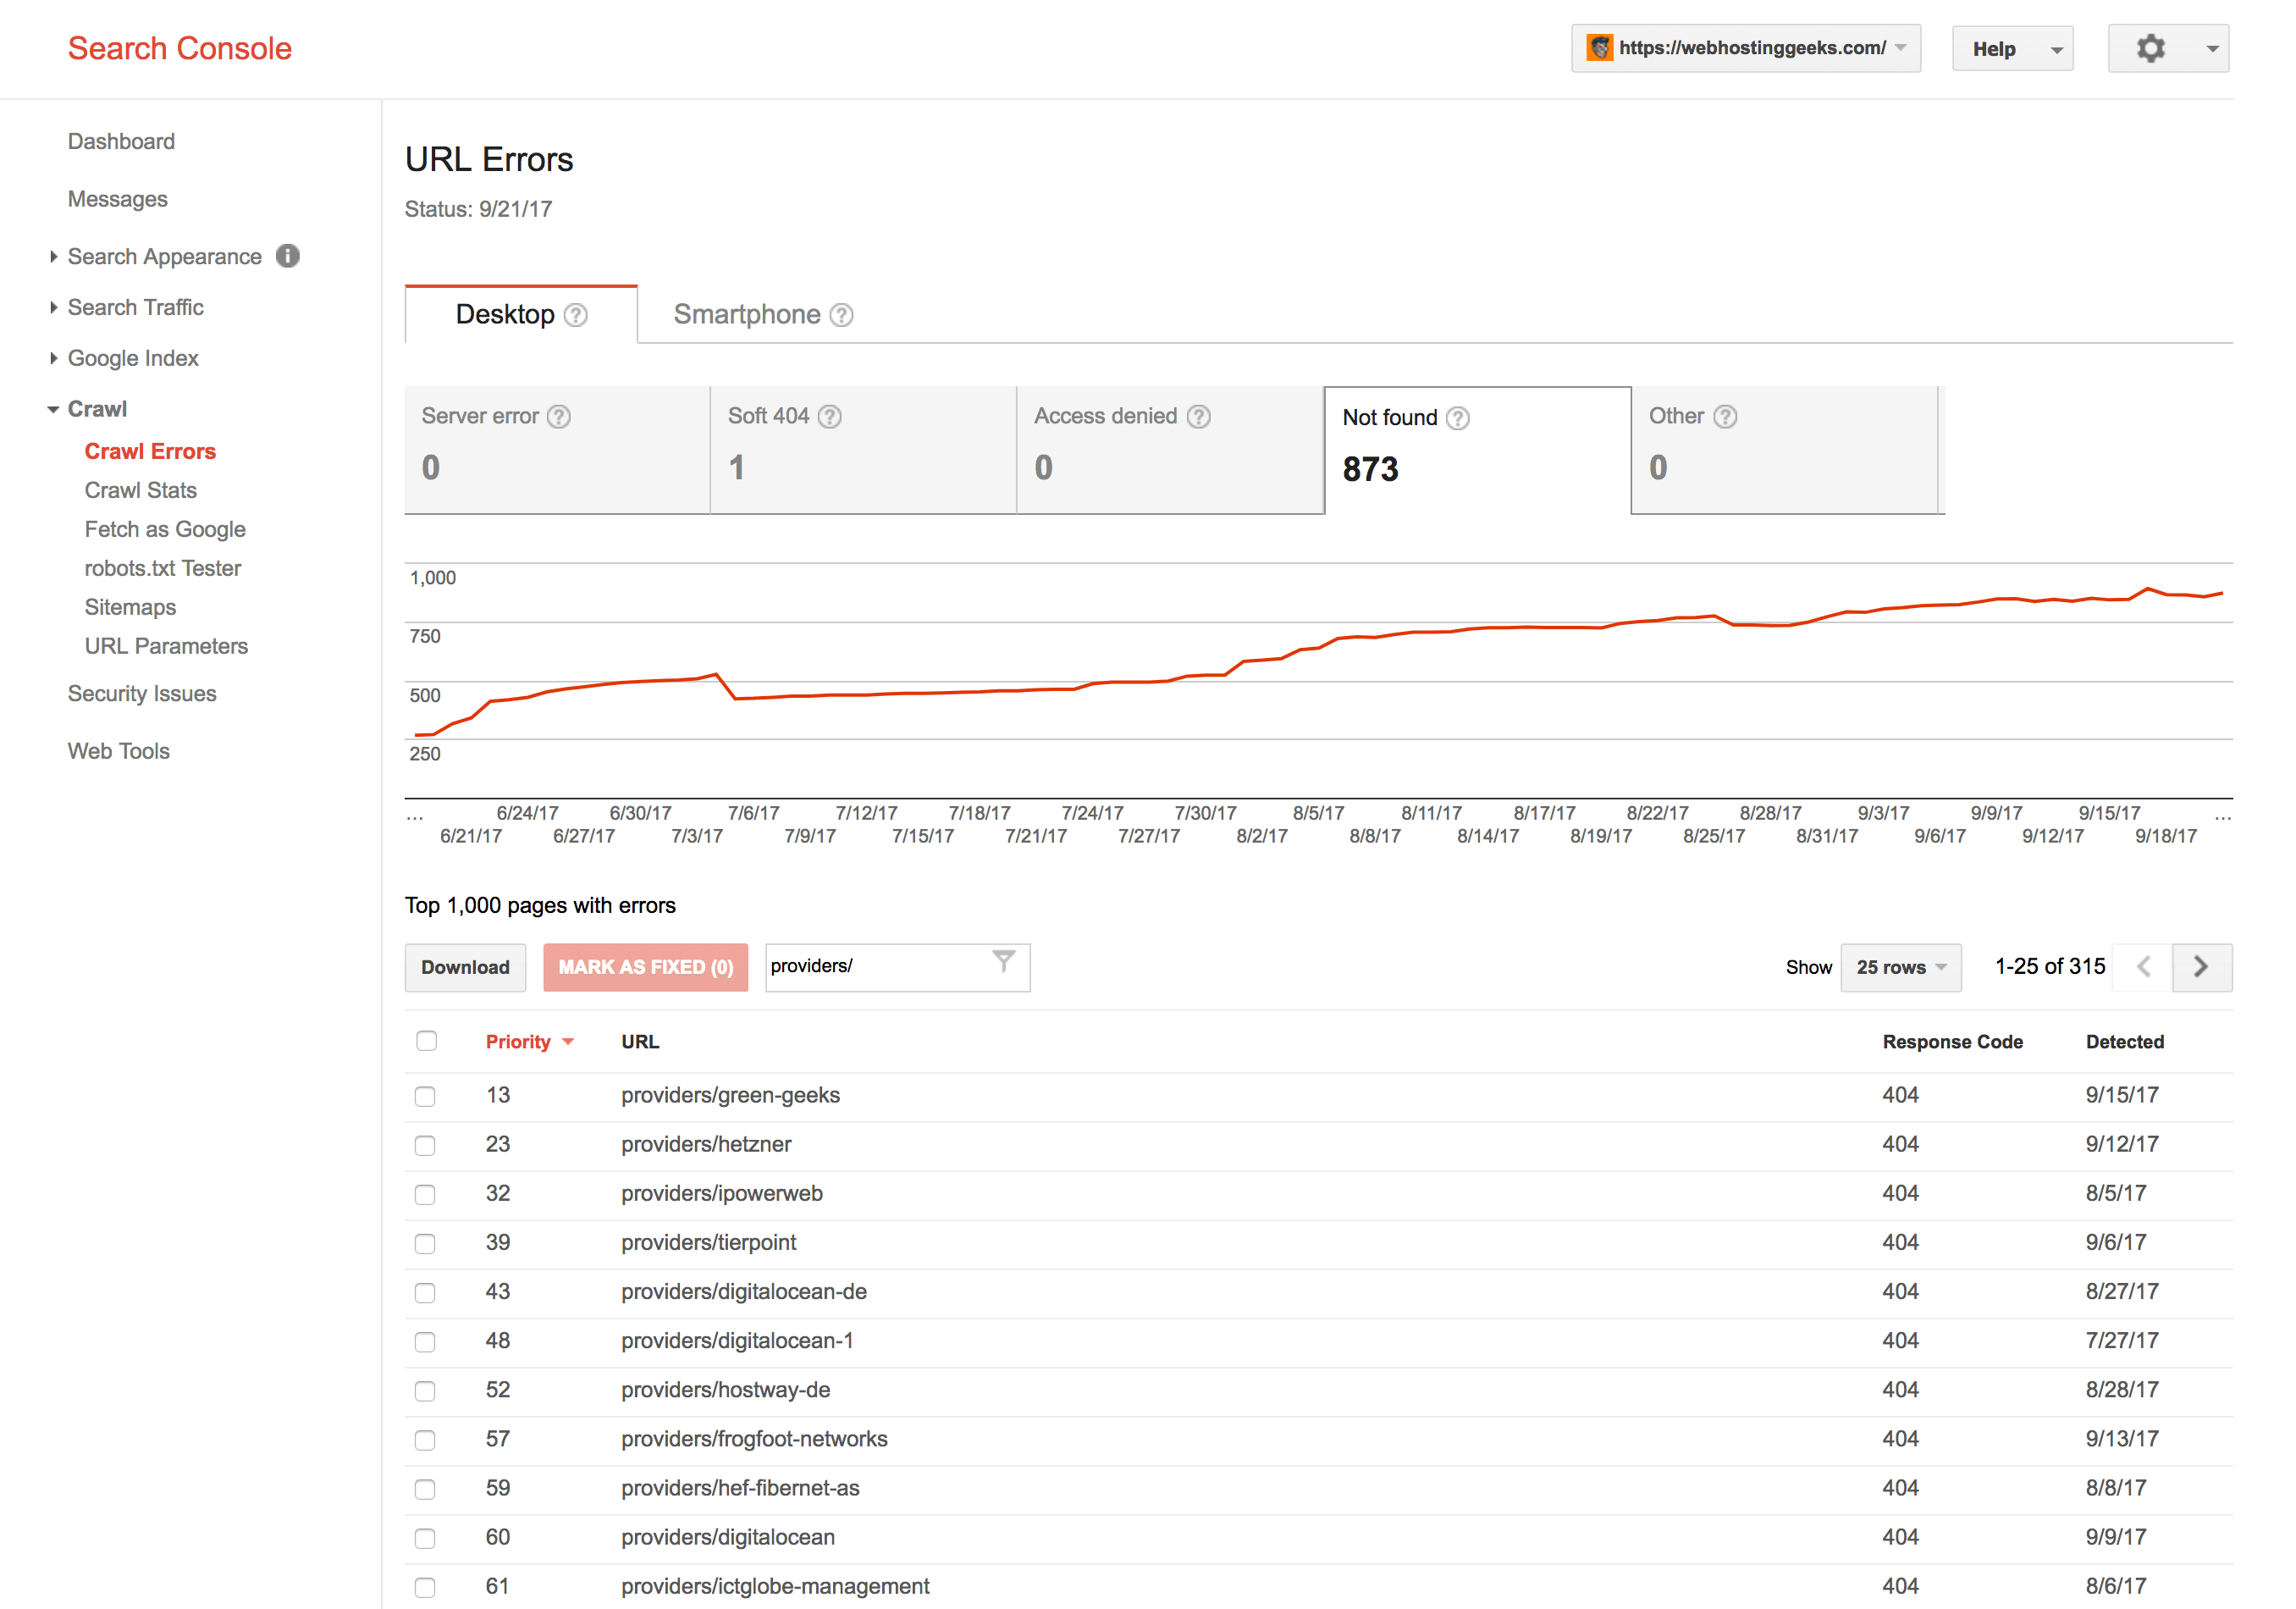Sort by URL column header
This screenshot has width=2296, height=1609.
tap(640, 1042)
